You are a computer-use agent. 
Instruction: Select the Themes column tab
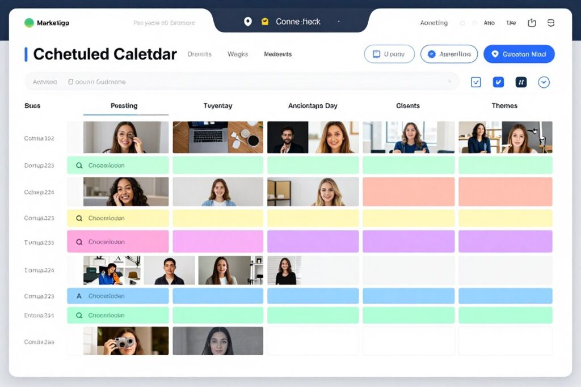click(x=504, y=106)
